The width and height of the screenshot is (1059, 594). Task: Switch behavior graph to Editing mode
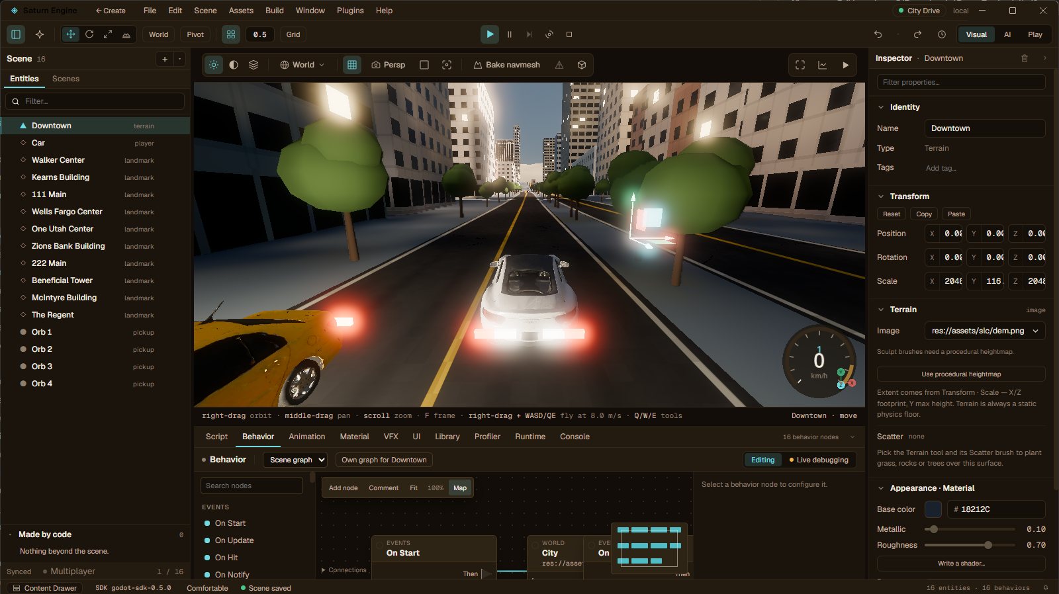coord(762,460)
